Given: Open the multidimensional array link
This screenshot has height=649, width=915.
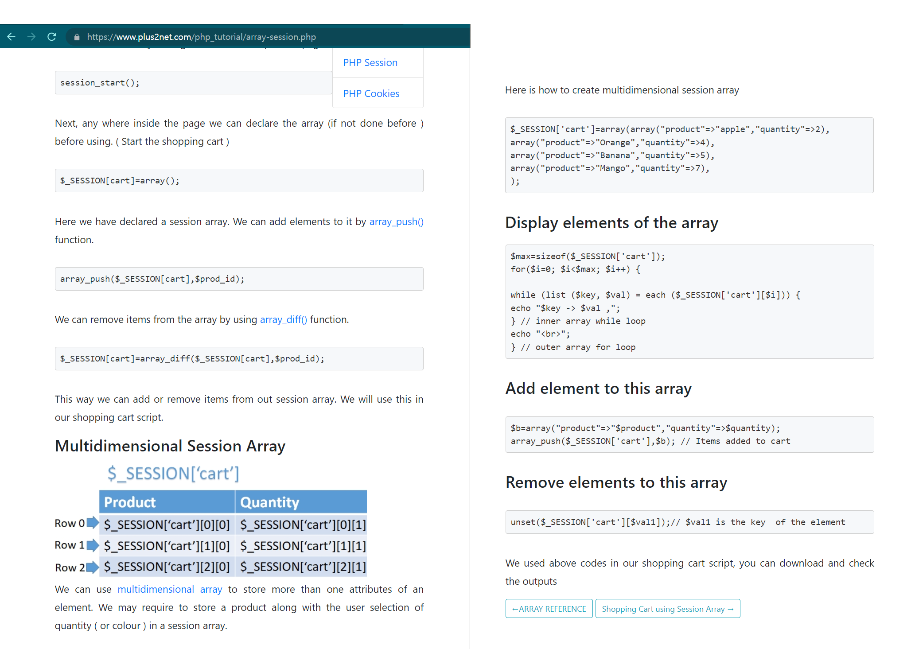Looking at the screenshot, I should pyautogui.click(x=169, y=589).
